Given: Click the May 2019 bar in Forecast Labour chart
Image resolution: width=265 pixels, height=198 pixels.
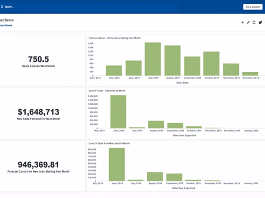Looking at the screenshot, I should [114, 71].
